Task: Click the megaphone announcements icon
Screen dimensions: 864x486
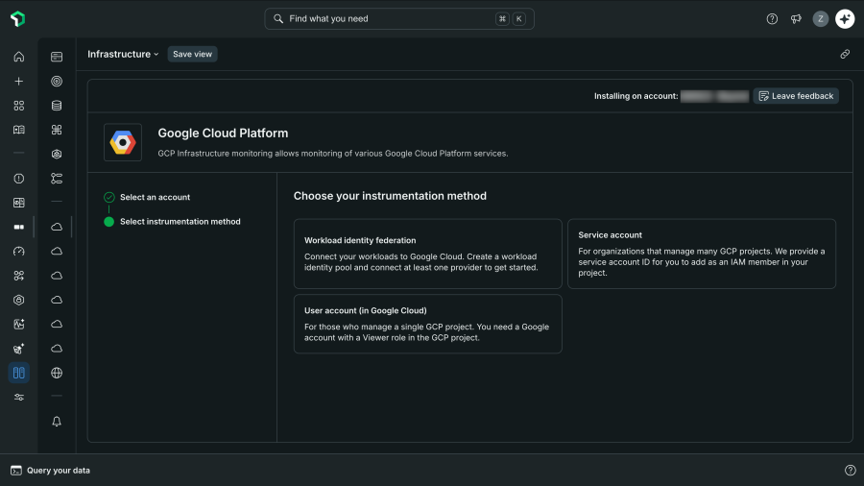Action: pyautogui.click(x=796, y=19)
